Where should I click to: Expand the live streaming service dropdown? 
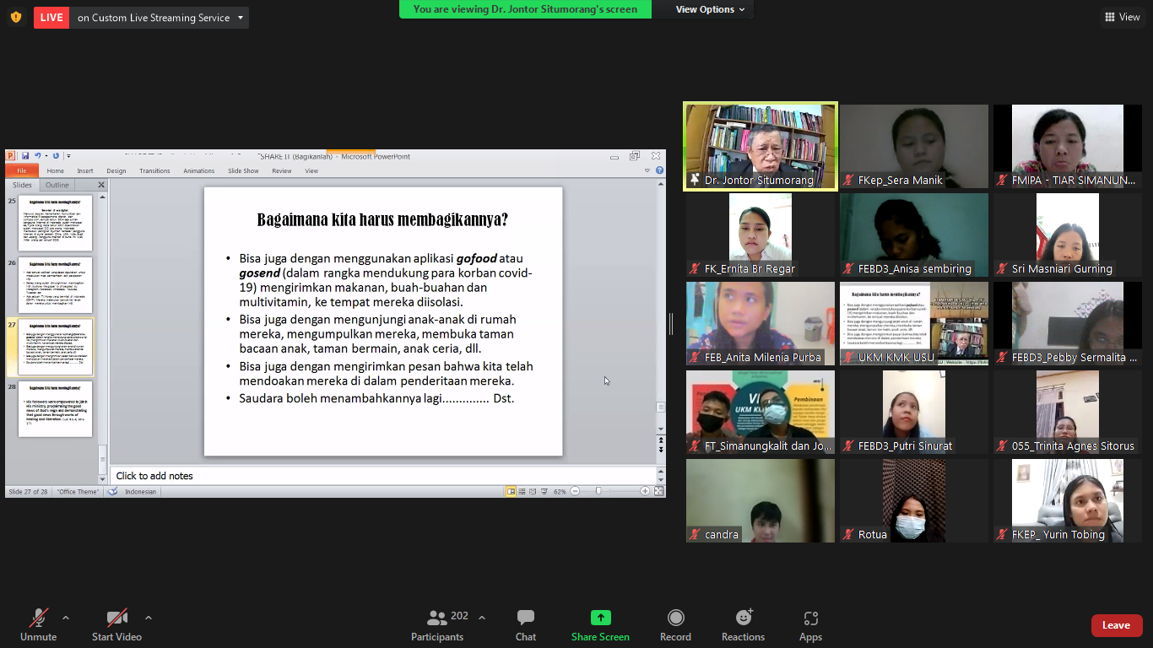pyautogui.click(x=241, y=18)
